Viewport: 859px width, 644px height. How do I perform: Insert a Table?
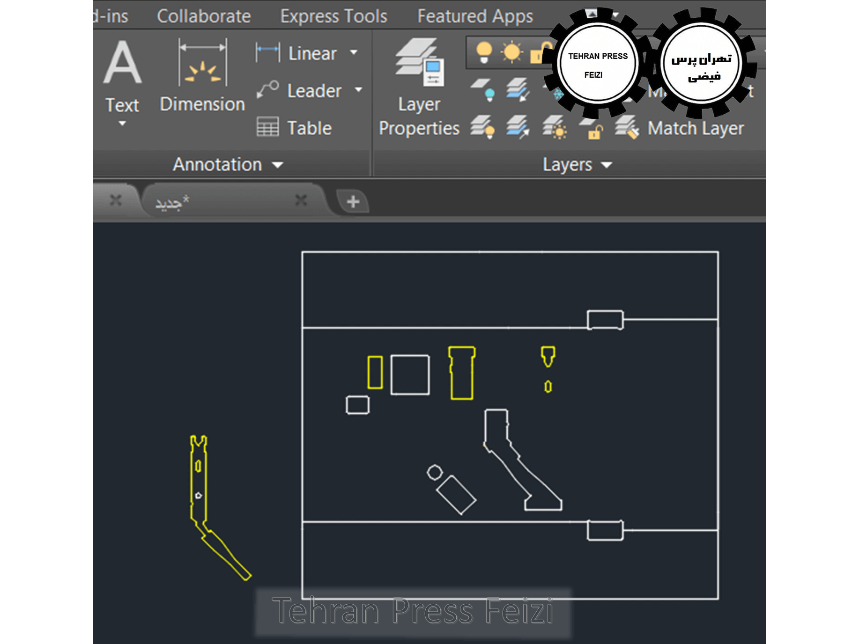pyautogui.click(x=294, y=128)
